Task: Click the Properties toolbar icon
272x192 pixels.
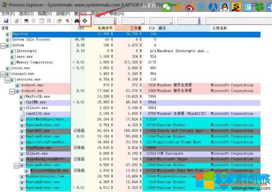Action: point(59,21)
